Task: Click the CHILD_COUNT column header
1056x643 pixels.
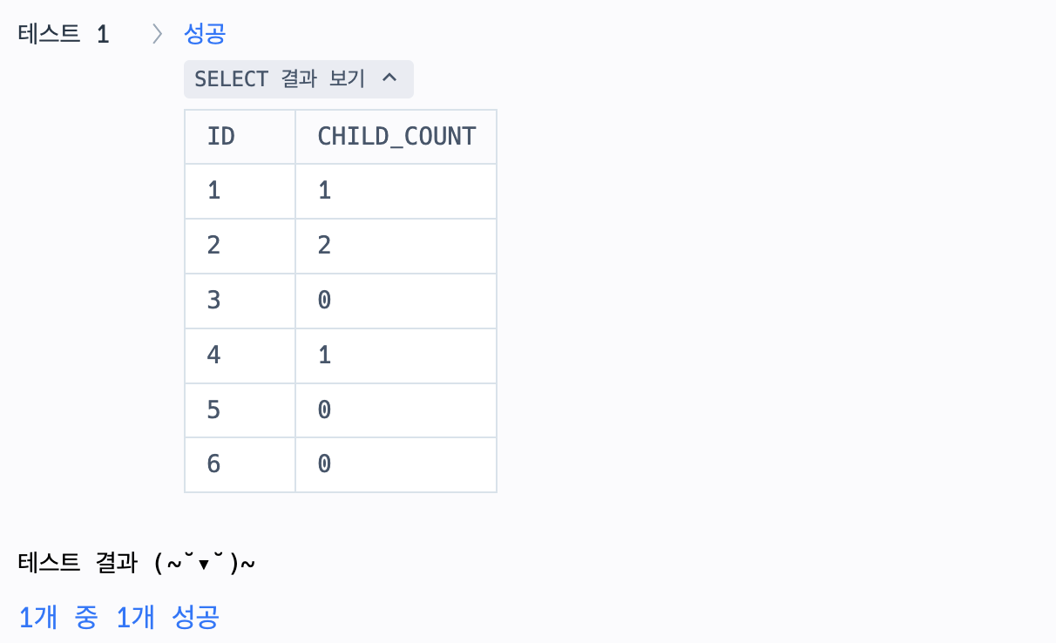Action: [396, 137]
